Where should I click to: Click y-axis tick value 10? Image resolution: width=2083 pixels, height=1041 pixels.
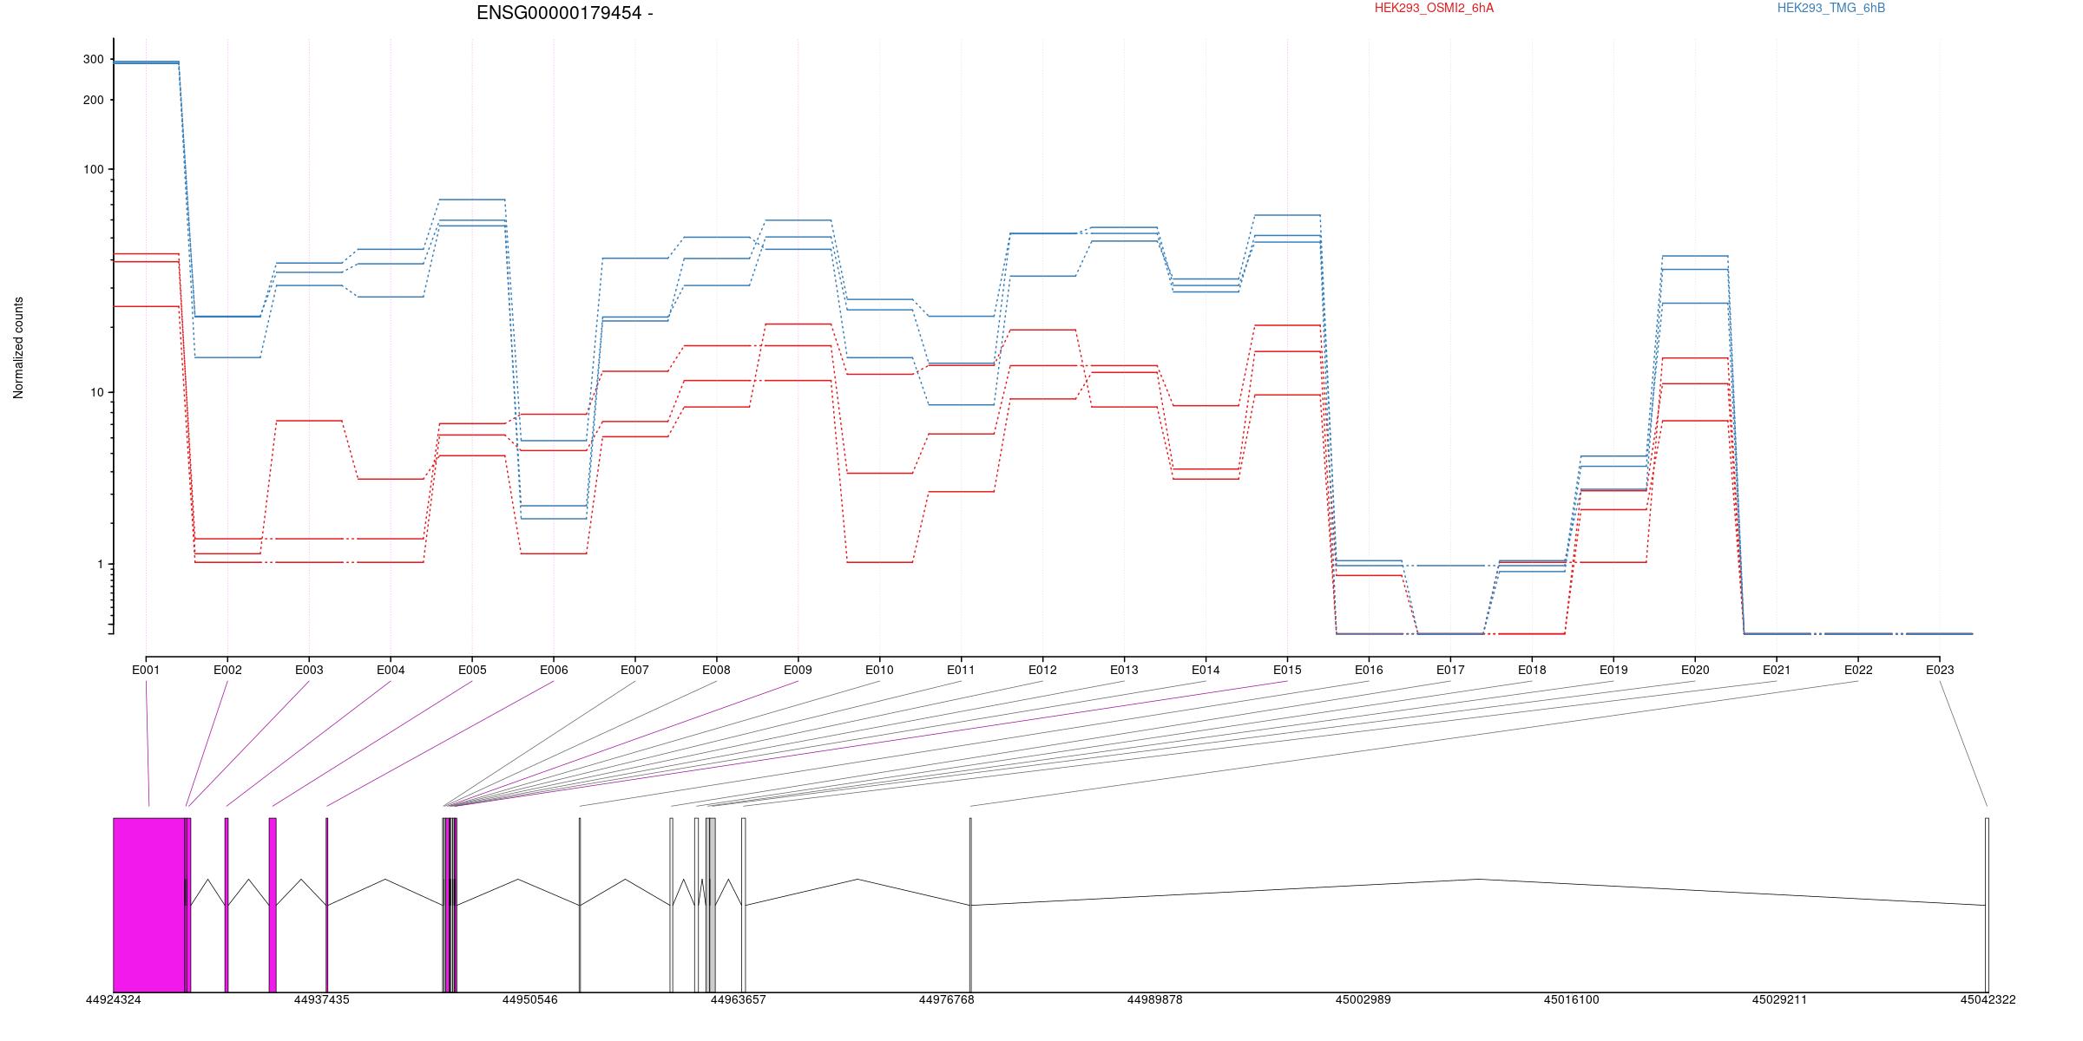(x=96, y=392)
